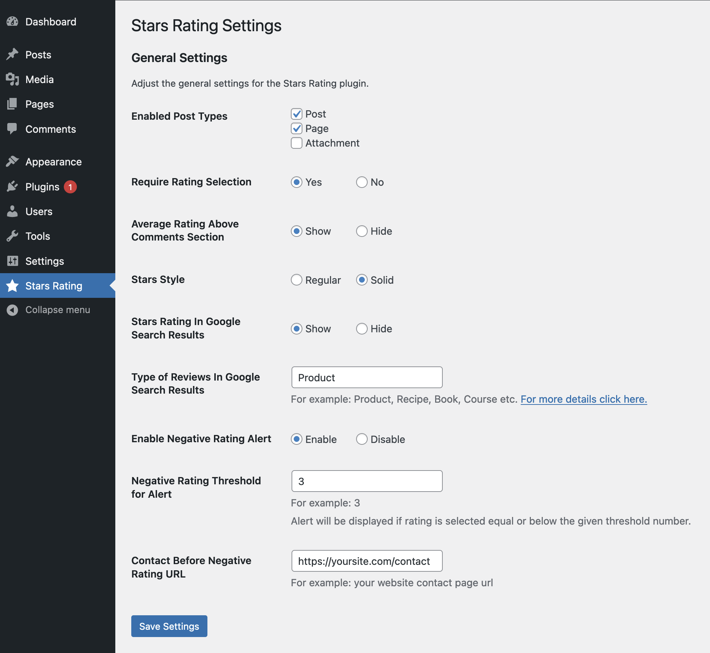Select Disable for Negative Rating Alert

click(x=362, y=439)
